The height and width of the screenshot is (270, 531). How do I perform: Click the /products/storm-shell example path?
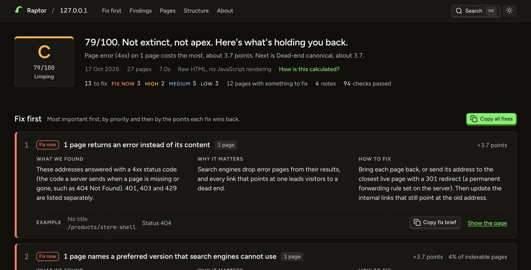tap(102, 227)
